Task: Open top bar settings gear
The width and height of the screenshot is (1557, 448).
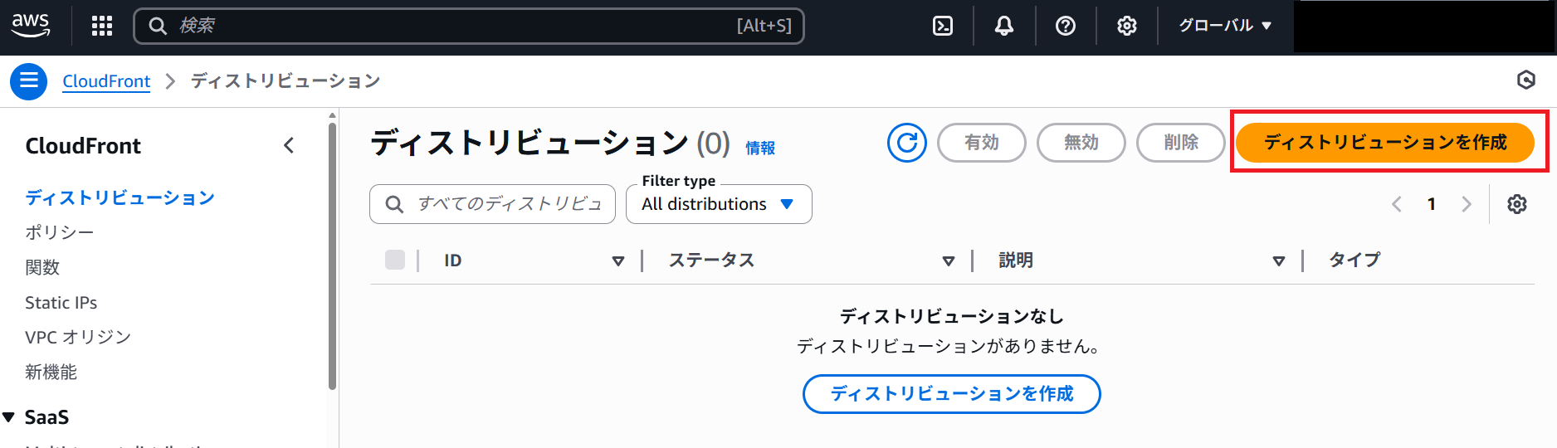Action: coord(1126,26)
